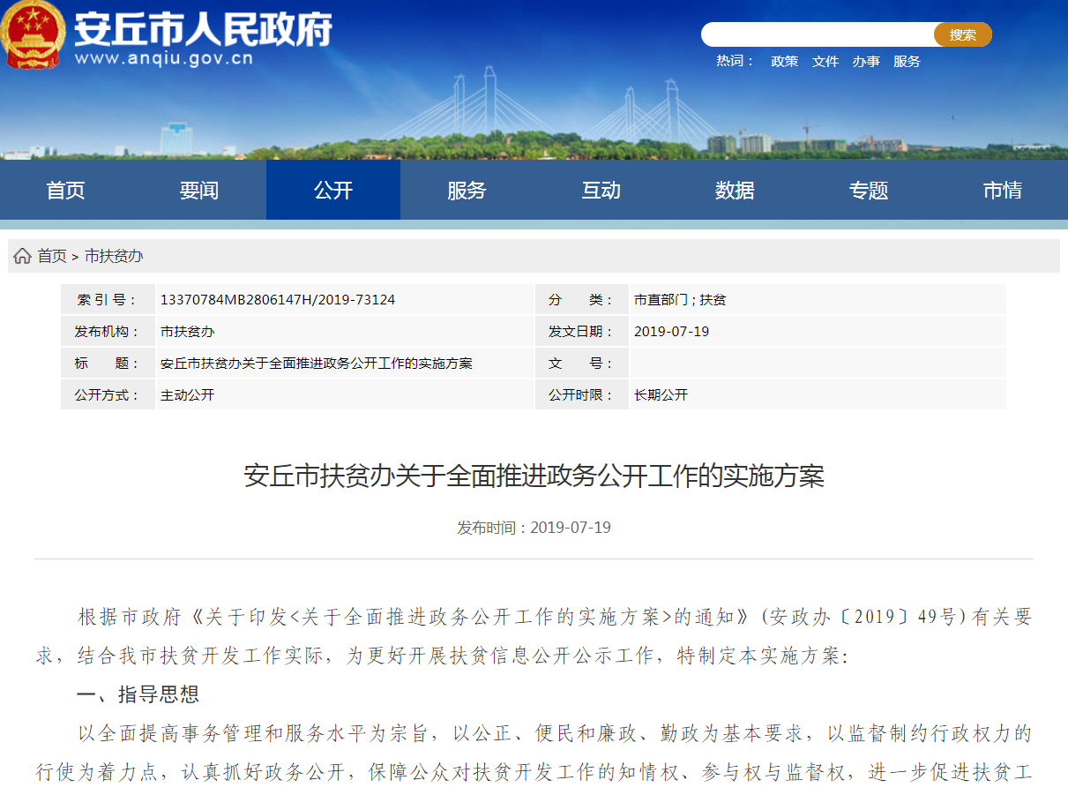1068x795 pixels.
Task: Click the 索引号 label cell
Action: click(108, 300)
